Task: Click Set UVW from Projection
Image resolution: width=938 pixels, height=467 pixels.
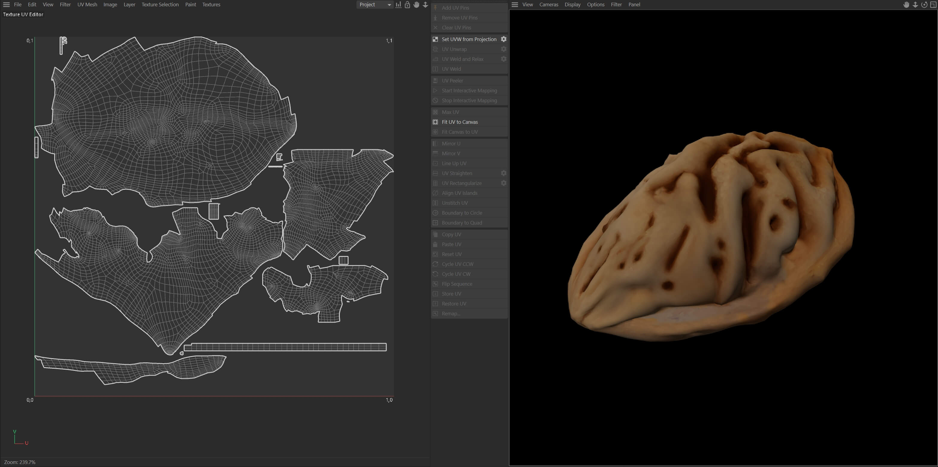Action: (x=469, y=39)
